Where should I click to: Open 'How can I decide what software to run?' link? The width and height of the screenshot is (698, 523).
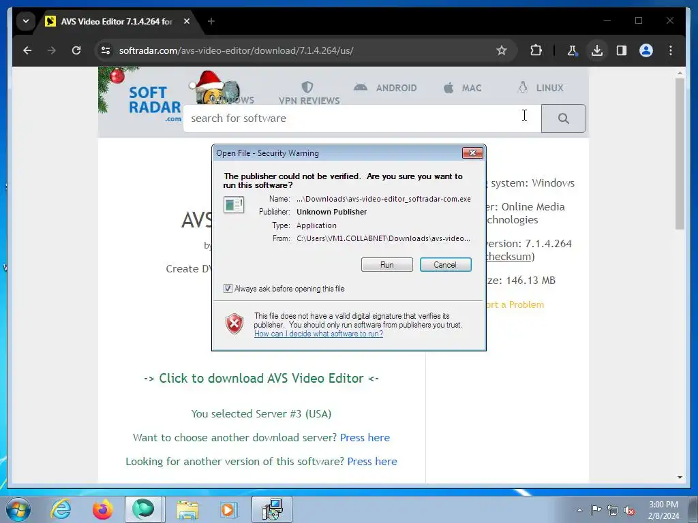click(318, 334)
